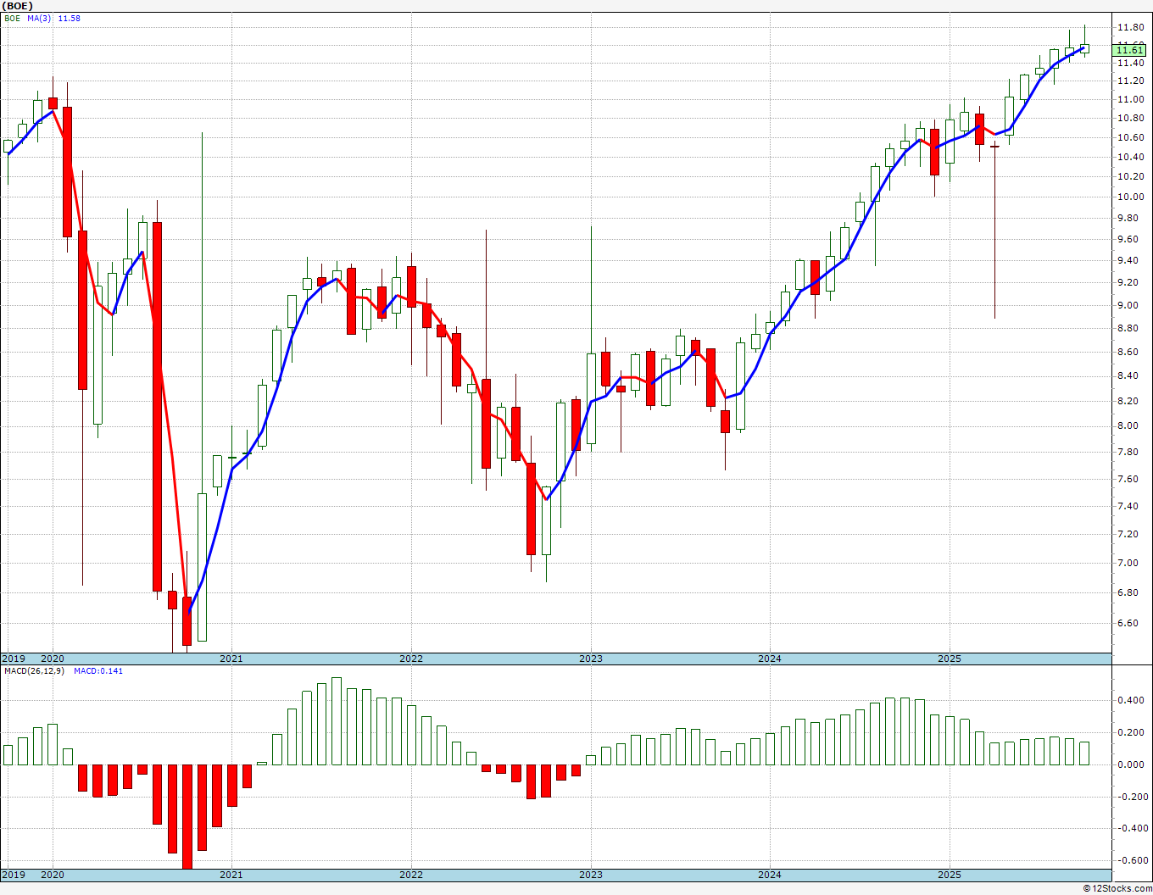Click 2021 on the MACD panel time axis
The image size is (1153, 895).
coord(231,875)
